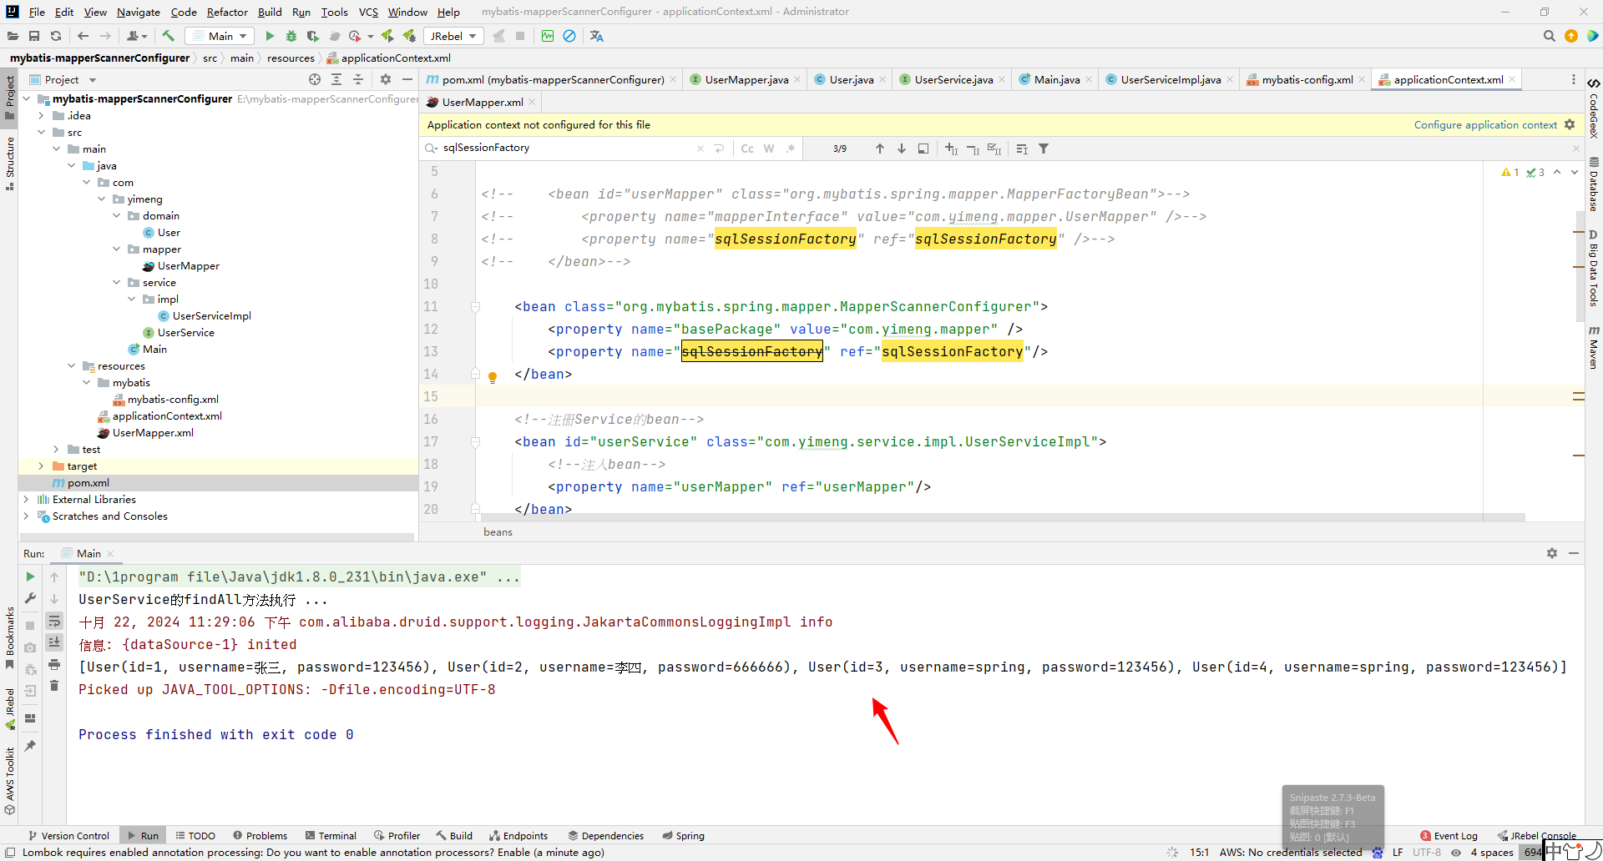Open Search Everywhere magnifier icon
This screenshot has width=1603, height=861.
tap(1549, 36)
